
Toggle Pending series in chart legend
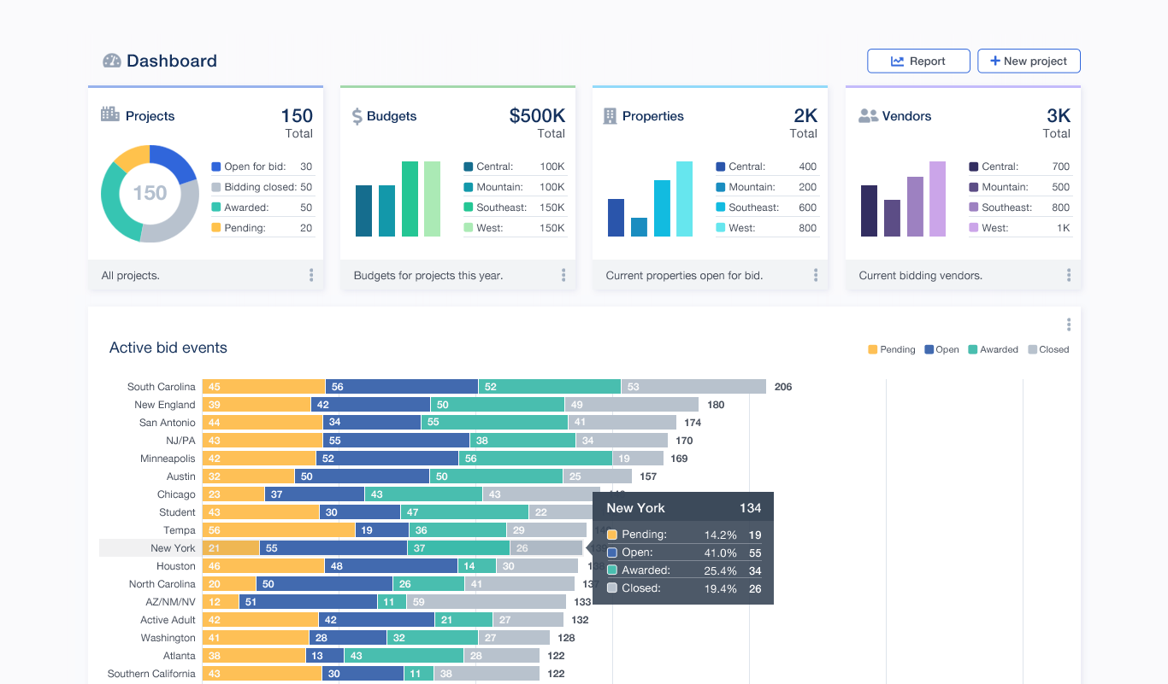[x=892, y=349]
